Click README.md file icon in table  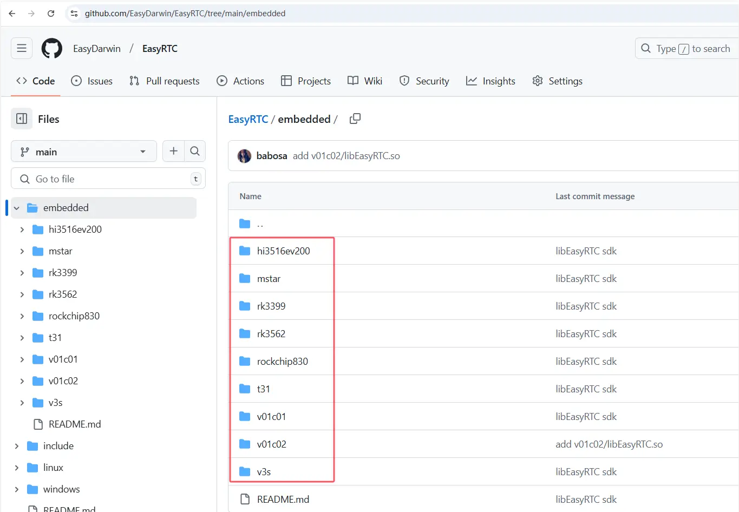245,499
